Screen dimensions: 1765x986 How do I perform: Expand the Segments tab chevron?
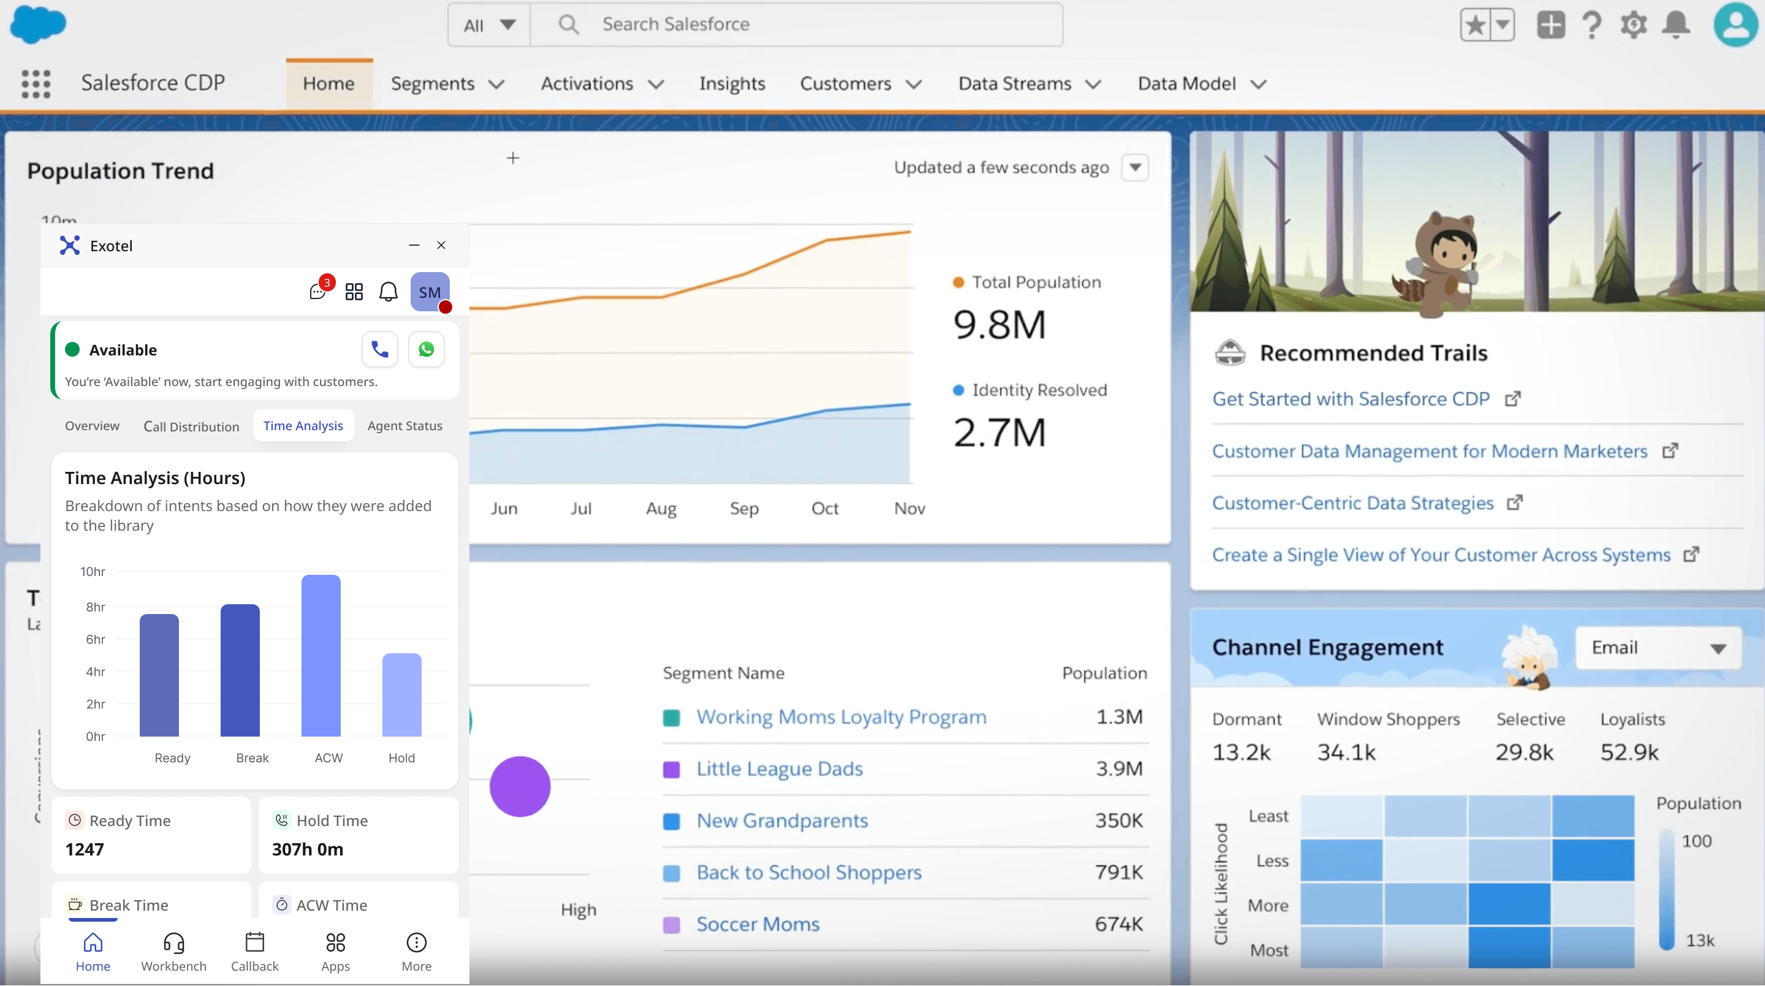[x=497, y=85]
